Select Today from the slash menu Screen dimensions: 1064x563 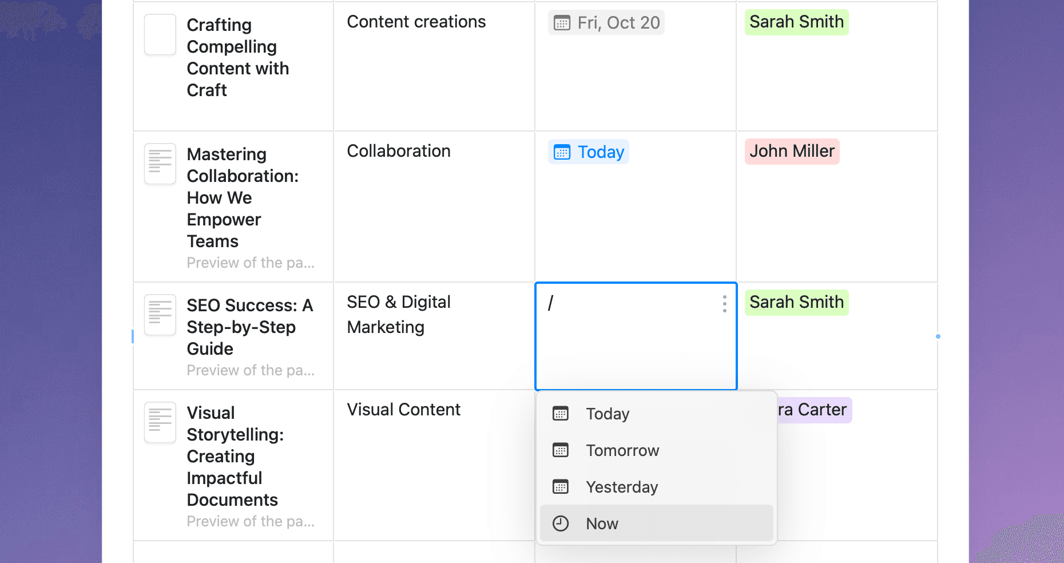coord(608,414)
